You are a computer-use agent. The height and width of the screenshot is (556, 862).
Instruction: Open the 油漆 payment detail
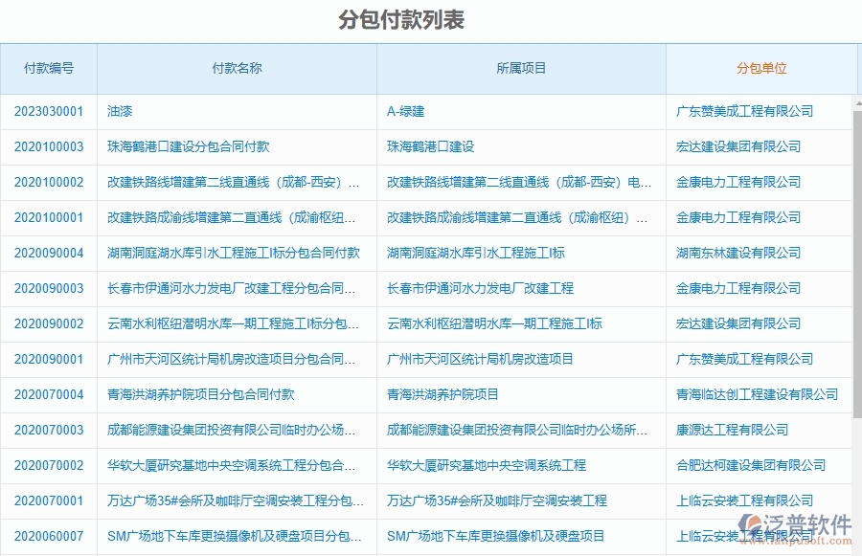[x=117, y=111]
